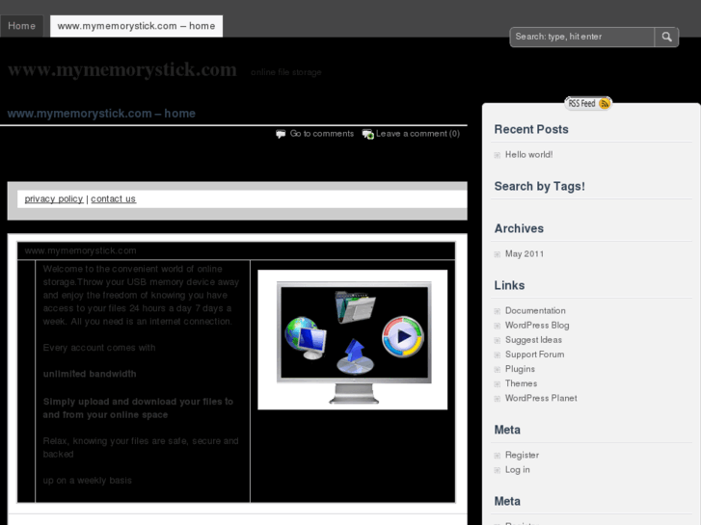Open the privacy policy link

pos(54,198)
